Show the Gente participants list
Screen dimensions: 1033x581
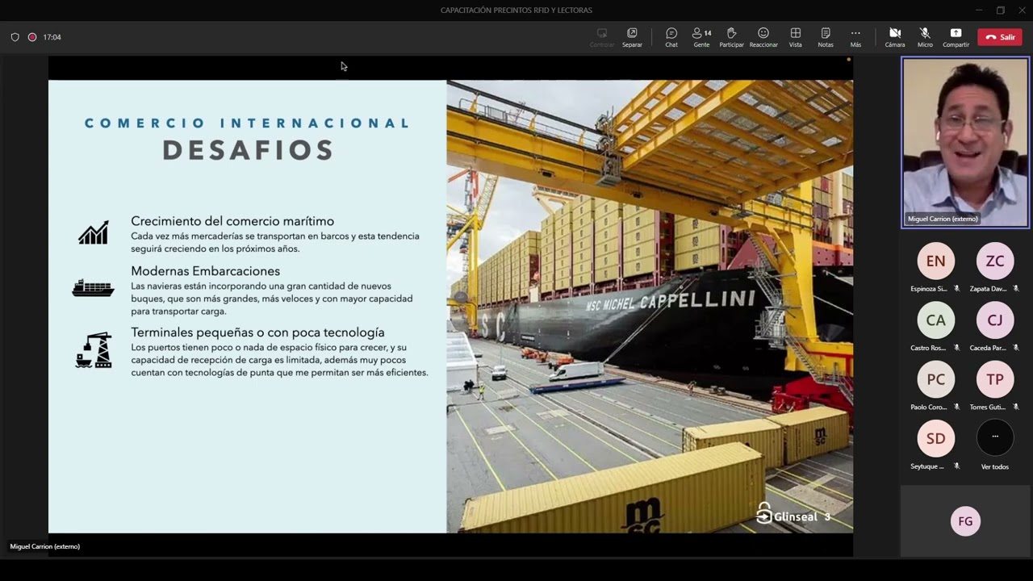[701, 37]
